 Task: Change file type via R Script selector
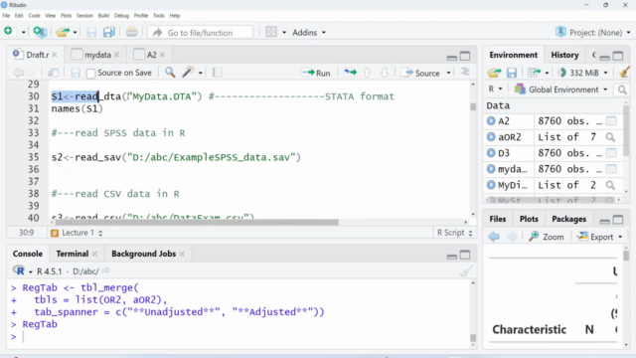pyautogui.click(x=455, y=233)
